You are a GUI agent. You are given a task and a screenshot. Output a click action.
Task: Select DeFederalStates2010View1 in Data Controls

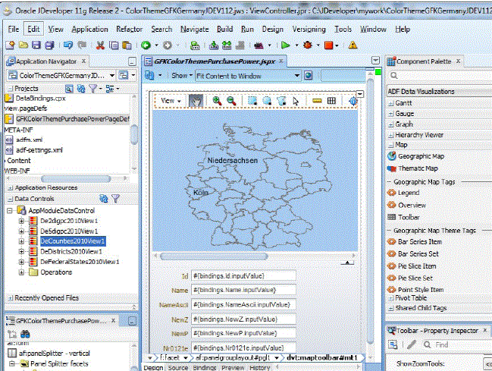coord(80,262)
